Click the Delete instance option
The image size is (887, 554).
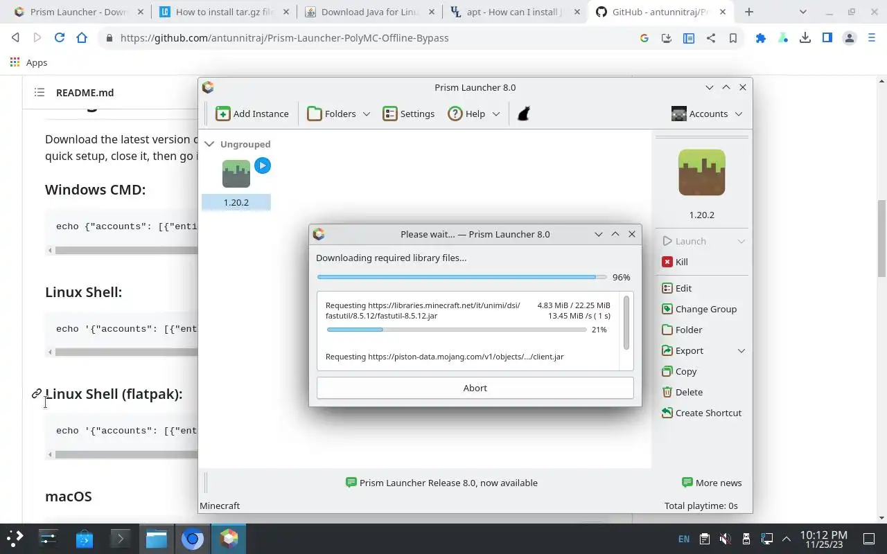[x=681, y=392]
